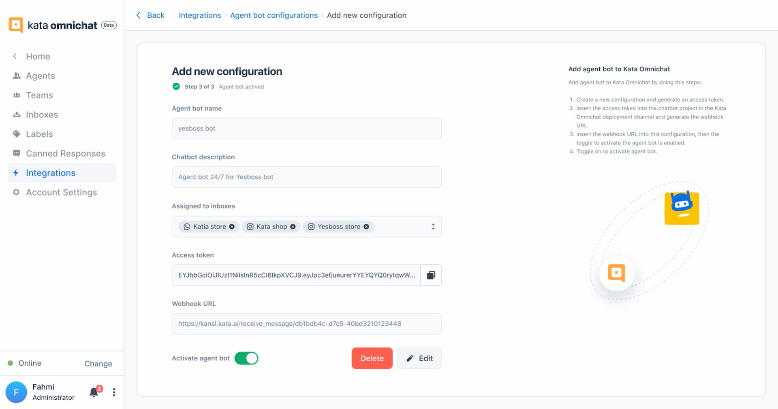Click the Access token field
778x409 pixels.
pos(296,275)
